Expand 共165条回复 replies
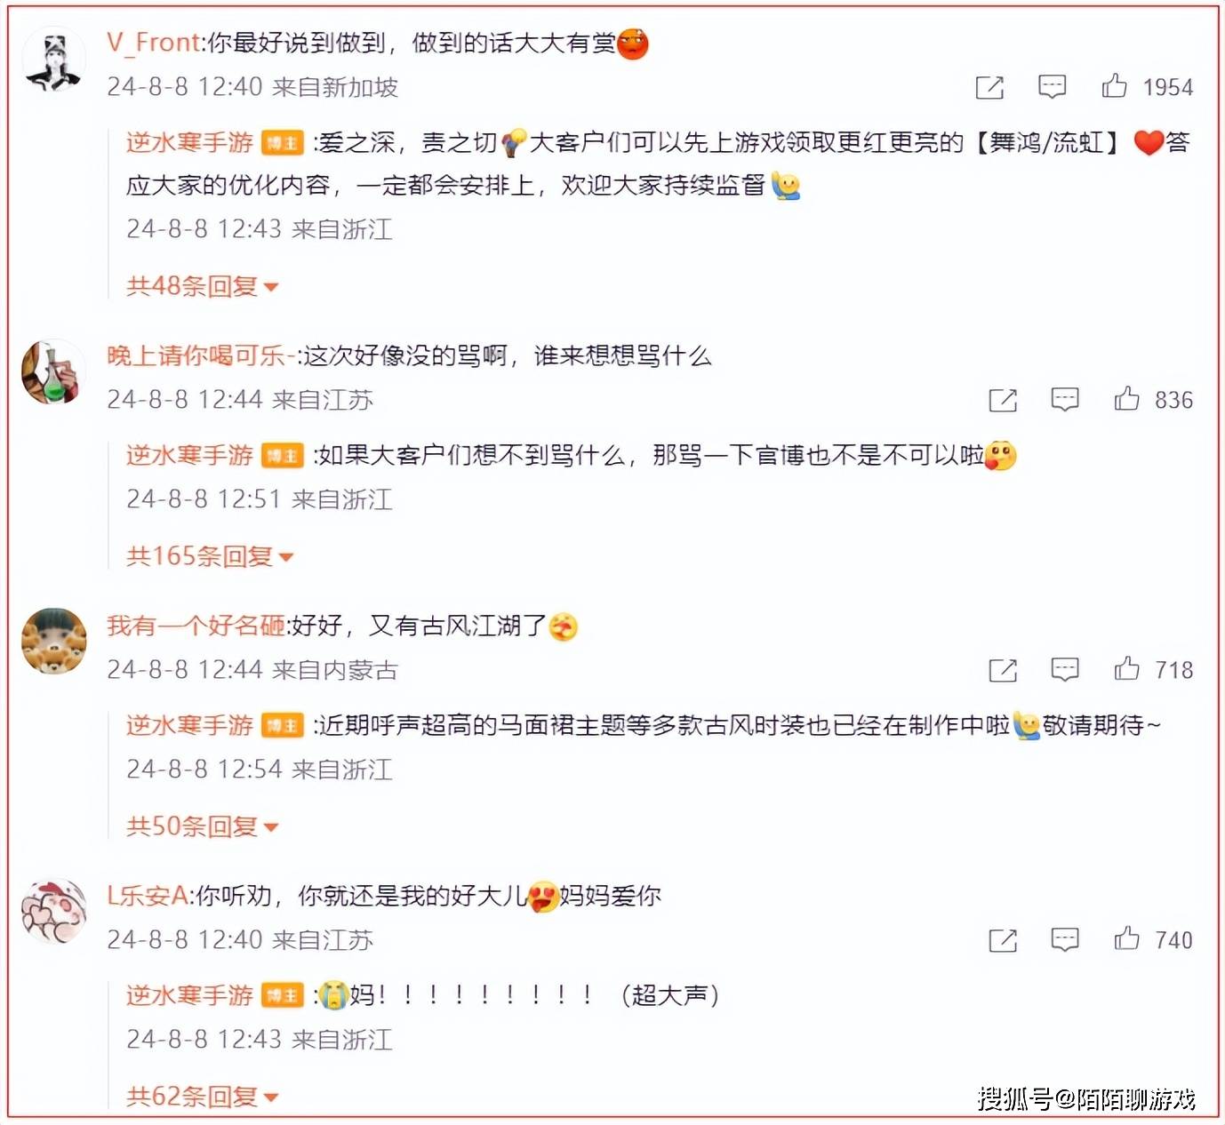The height and width of the screenshot is (1125, 1225). point(210,556)
